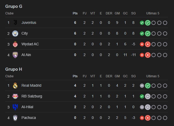The image size is (174, 126).
Task: Select the Pts column header in Grupo G
Action: coord(75,13)
